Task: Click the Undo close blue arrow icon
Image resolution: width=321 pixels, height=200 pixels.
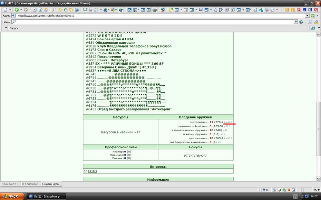Action: (x=206, y=10)
